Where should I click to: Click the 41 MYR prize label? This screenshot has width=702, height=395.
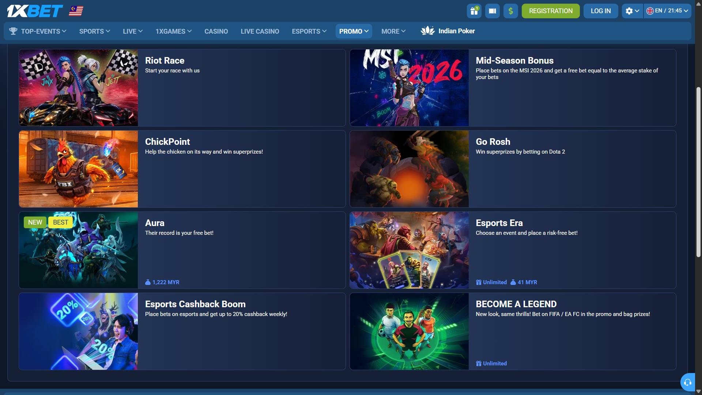pyautogui.click(x=527, y=282)
